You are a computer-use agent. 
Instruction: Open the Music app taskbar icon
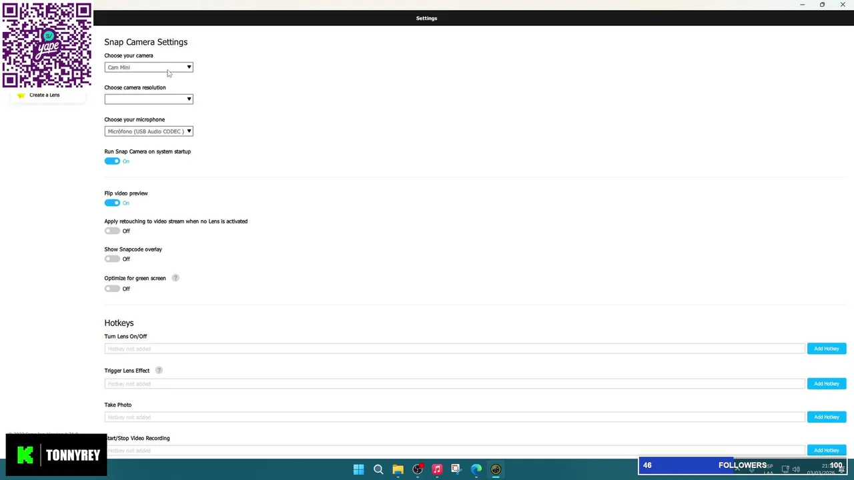pyautogui.click(x=437, y=469)
